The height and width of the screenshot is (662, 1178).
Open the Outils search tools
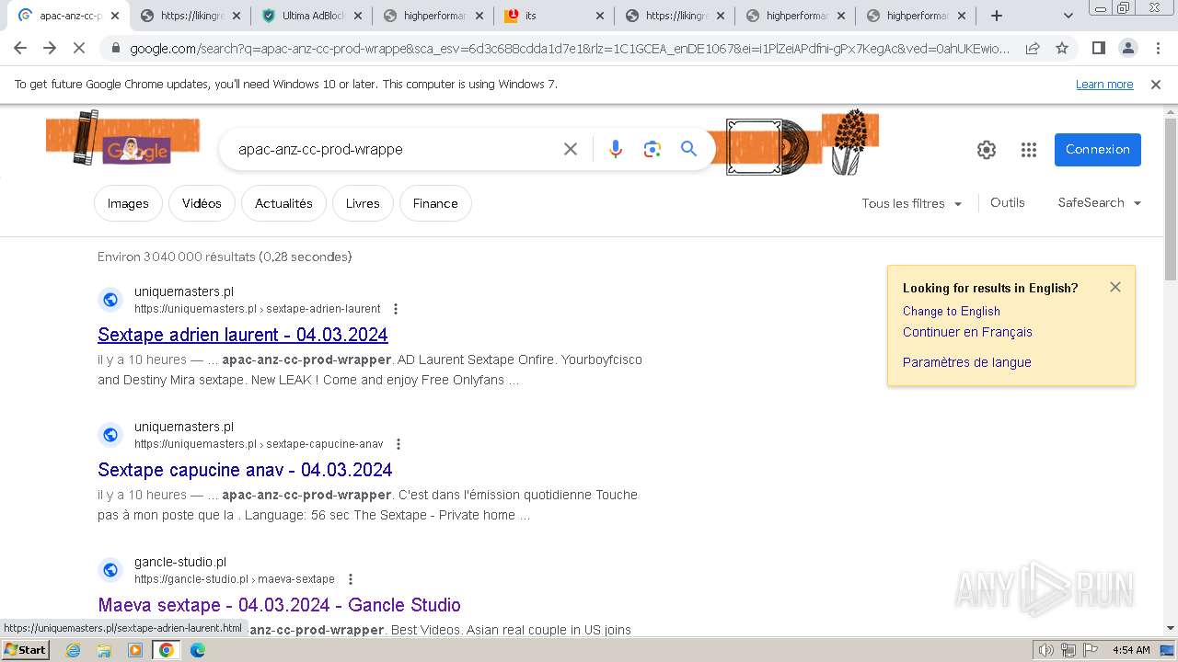pyautogui.click(x=1008, y=202)
